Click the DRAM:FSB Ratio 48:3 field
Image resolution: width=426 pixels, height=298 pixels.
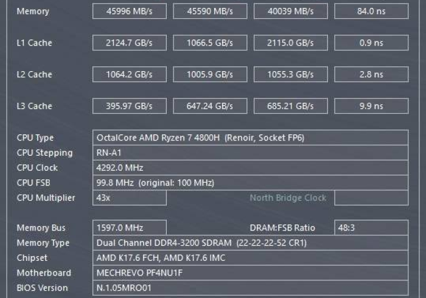[x=371, y=228]
